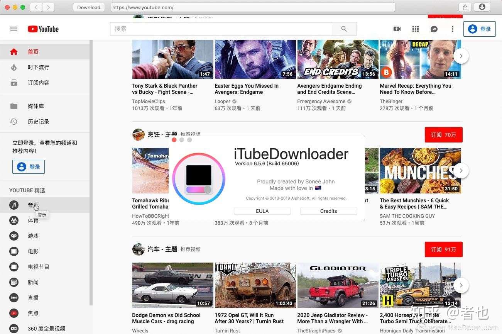
Task: Show next videos in the Avengers row
Action: [x=461, y=56]
